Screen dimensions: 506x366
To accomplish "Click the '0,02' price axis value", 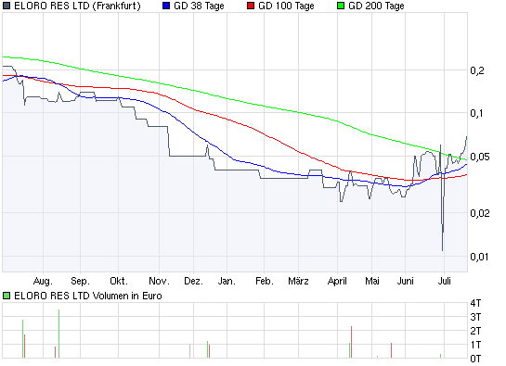I will pyautogui.click(x=480, y=213).
